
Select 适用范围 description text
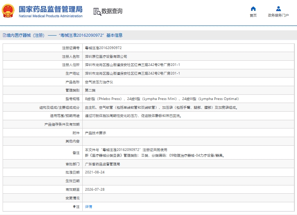click(133, 116)
